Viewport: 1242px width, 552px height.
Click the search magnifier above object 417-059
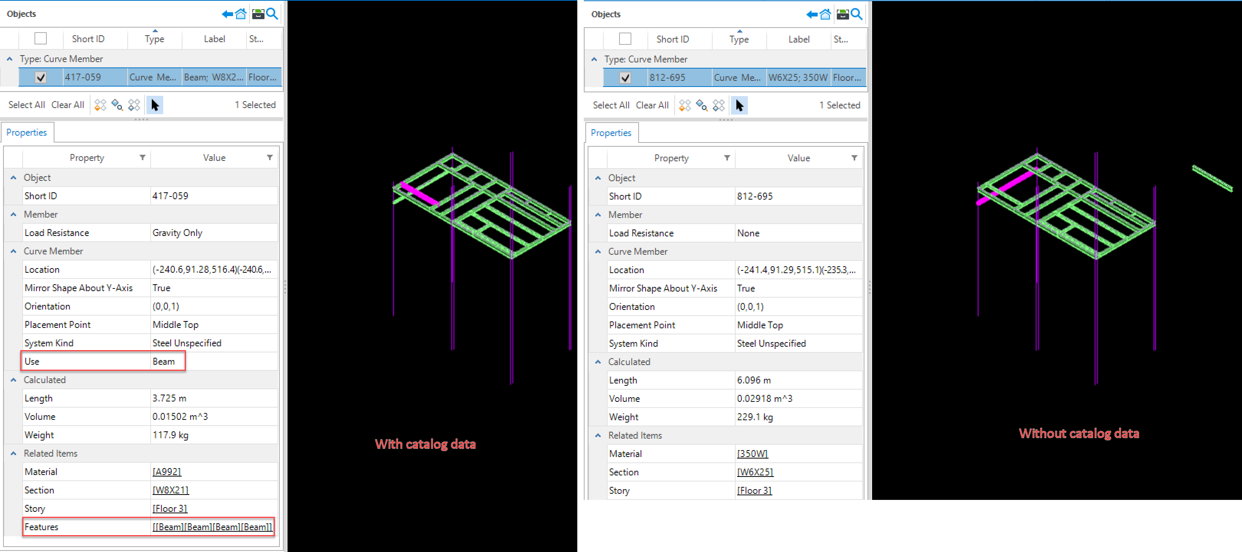tap(272, 13)
